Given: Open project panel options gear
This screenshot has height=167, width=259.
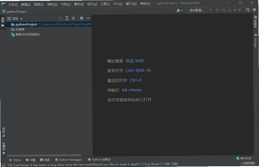Looking at the screenshot, I should tap(81, 18).
